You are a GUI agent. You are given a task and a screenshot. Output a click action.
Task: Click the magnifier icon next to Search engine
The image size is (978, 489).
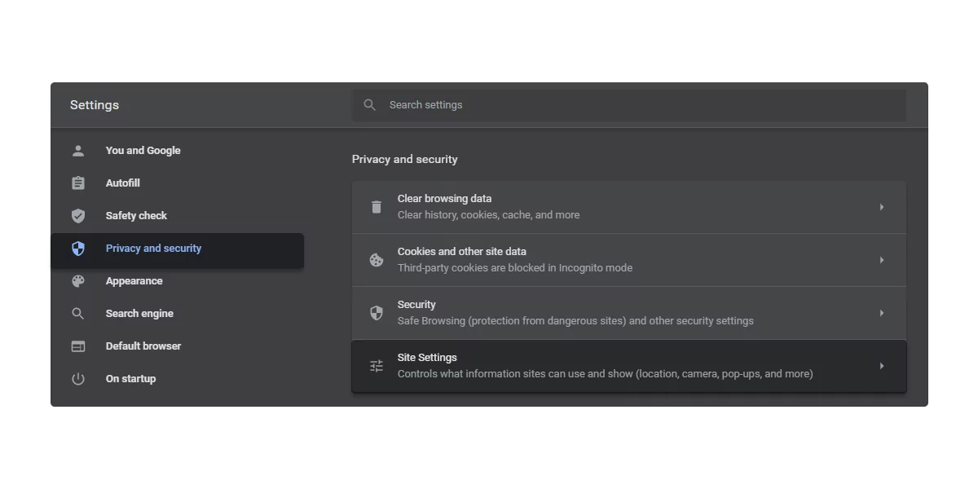click(x=78, y=314)
